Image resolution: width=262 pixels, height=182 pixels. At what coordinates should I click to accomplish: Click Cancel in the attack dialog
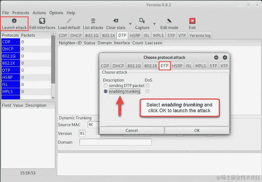[x=132, y=131]
